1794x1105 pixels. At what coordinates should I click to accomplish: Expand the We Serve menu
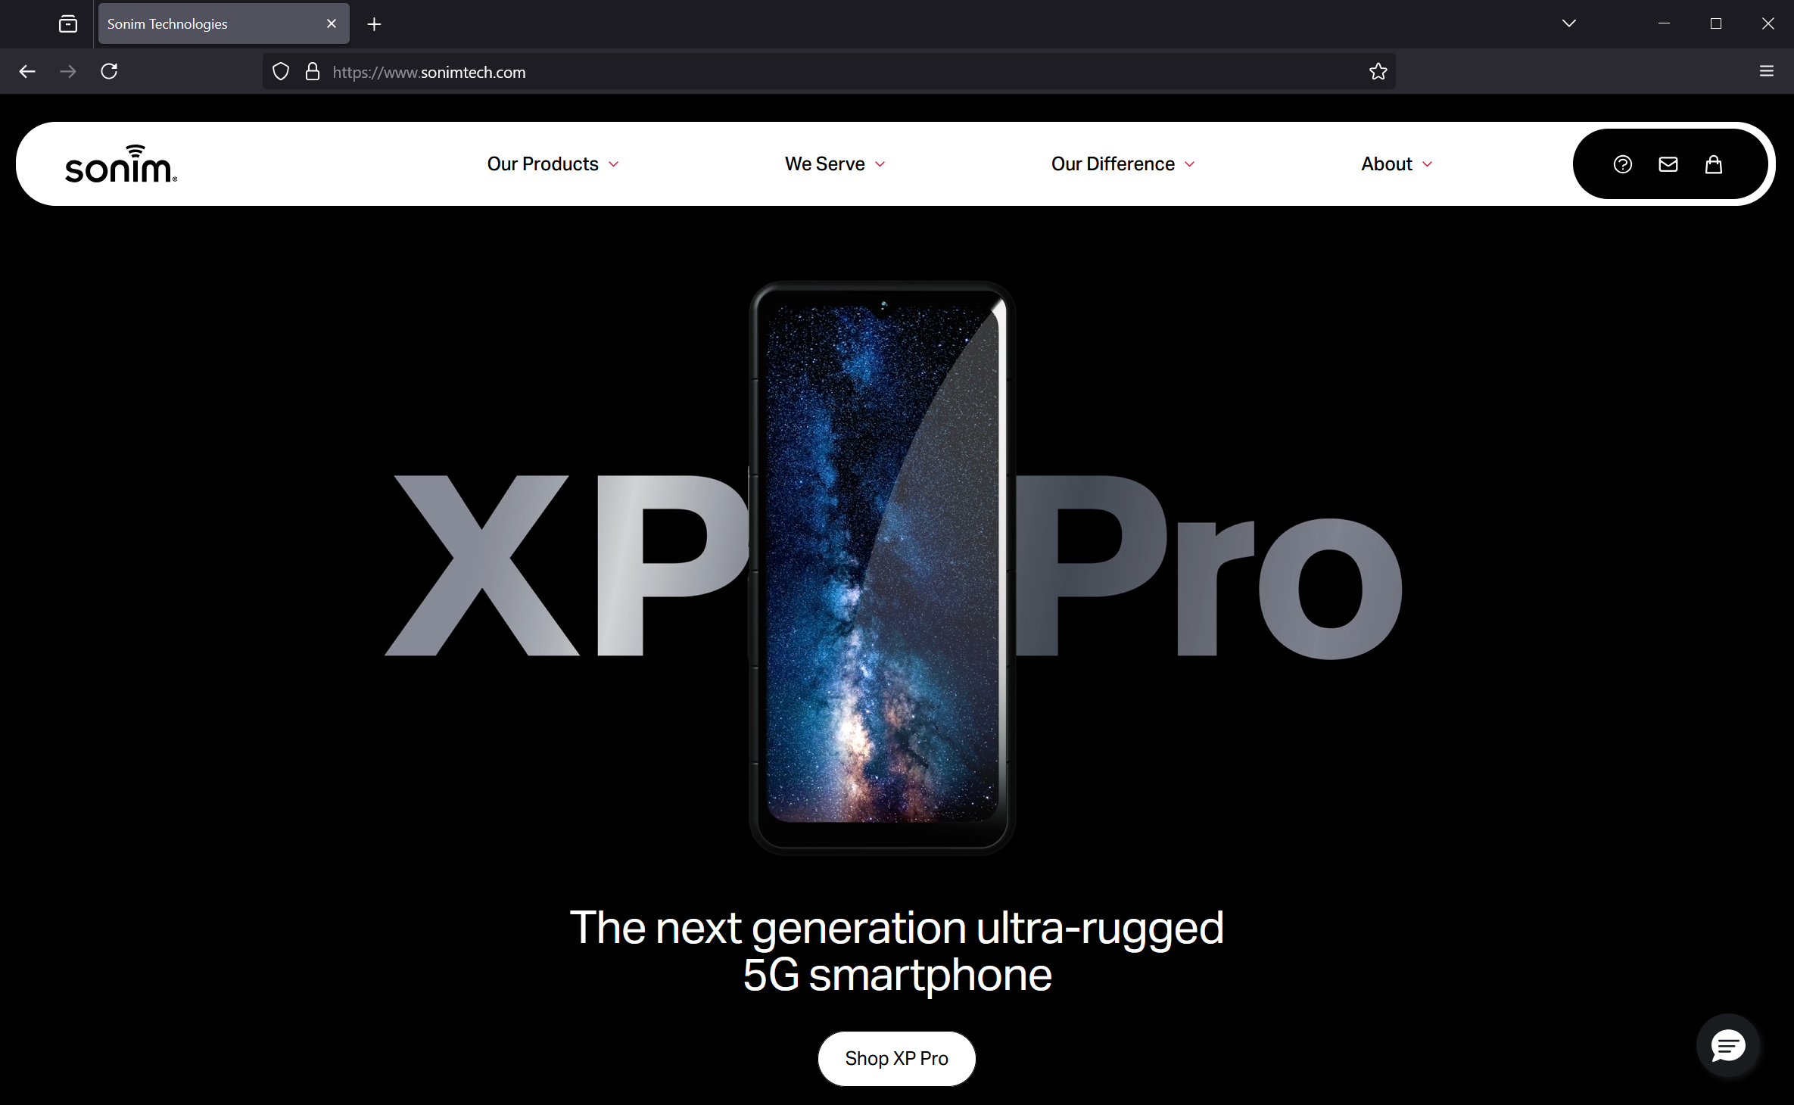point(835,164)
